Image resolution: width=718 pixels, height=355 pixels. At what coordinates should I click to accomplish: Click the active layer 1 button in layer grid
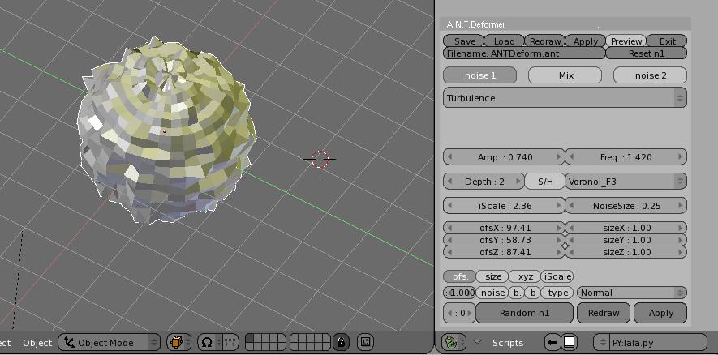[250, 338]
